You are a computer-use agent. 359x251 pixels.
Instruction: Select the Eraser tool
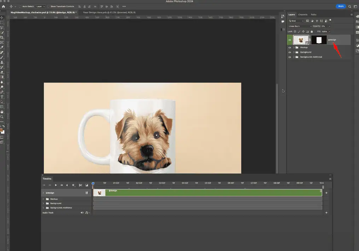[x=2, y=72]
